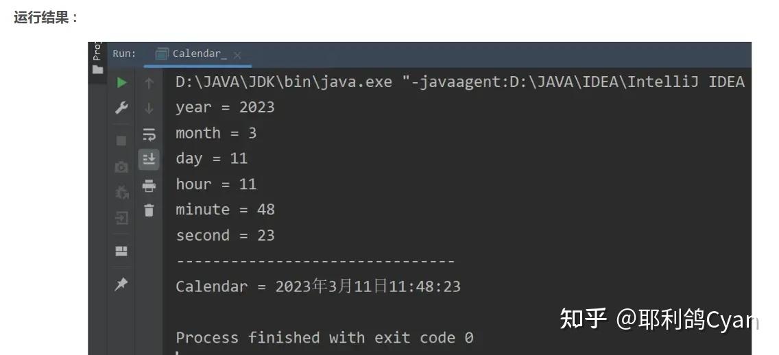Pin the Run tab with pin icon
This screenshot has width=779, height=355.
121,284
